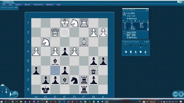Click captured white pawn icon showing 3
The image size is (184, 103).
click(145, 52)
